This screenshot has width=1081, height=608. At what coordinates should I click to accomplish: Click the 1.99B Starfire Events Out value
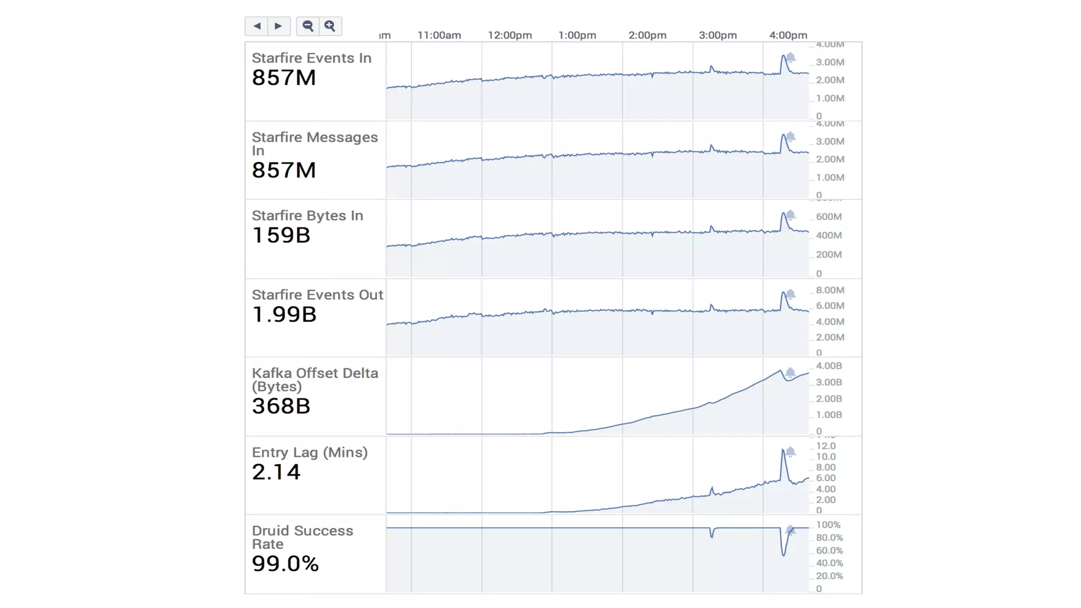[x=284, y=315]
